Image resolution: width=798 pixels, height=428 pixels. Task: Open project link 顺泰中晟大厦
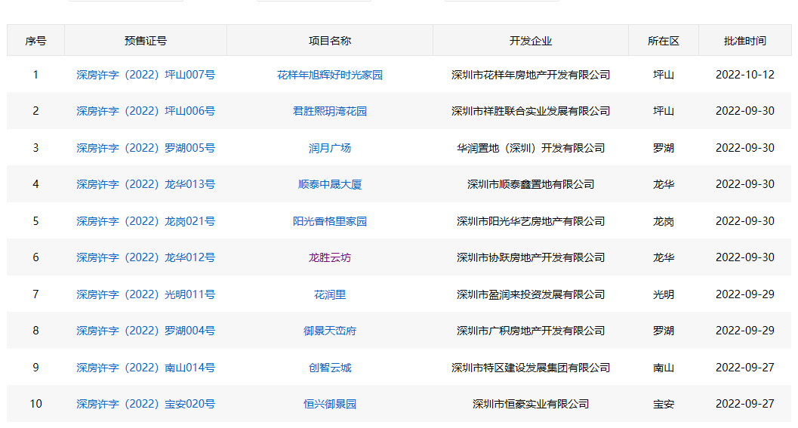330,184
